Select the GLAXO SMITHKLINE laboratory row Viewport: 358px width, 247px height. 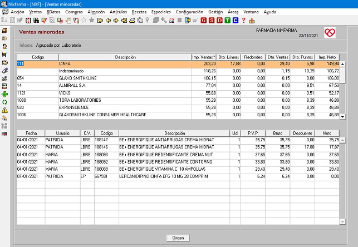pyautogui.click(x=178, y=78)
